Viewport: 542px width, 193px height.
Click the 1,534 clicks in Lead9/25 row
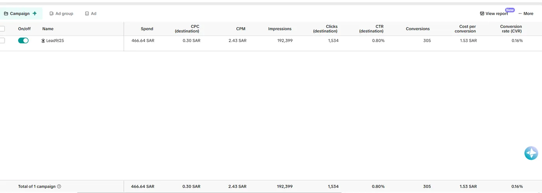pyautogui.click(x=333, y=41)
